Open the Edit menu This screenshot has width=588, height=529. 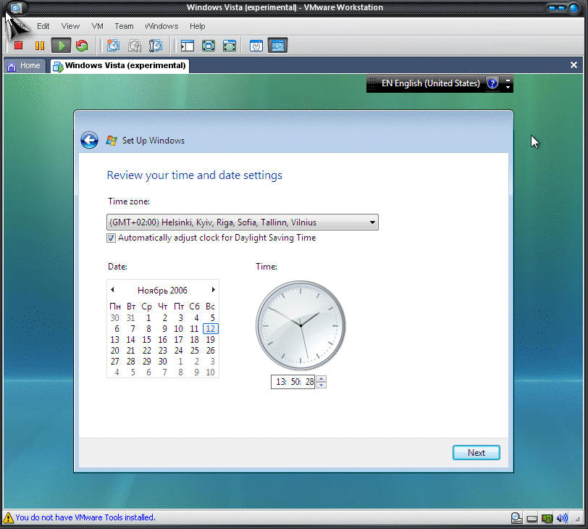point(43,26)
